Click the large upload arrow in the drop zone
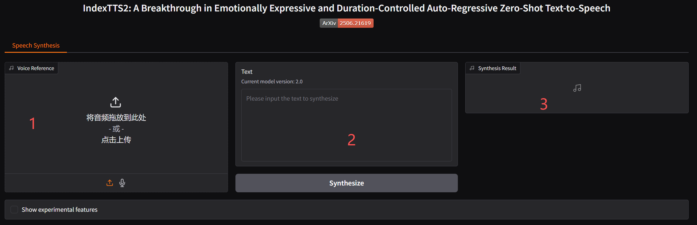This screenshot has height=225, width=697. [116, 102]
